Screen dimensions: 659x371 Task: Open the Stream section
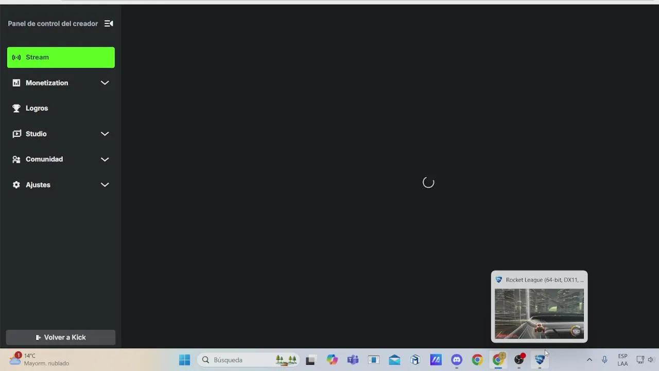61,57
